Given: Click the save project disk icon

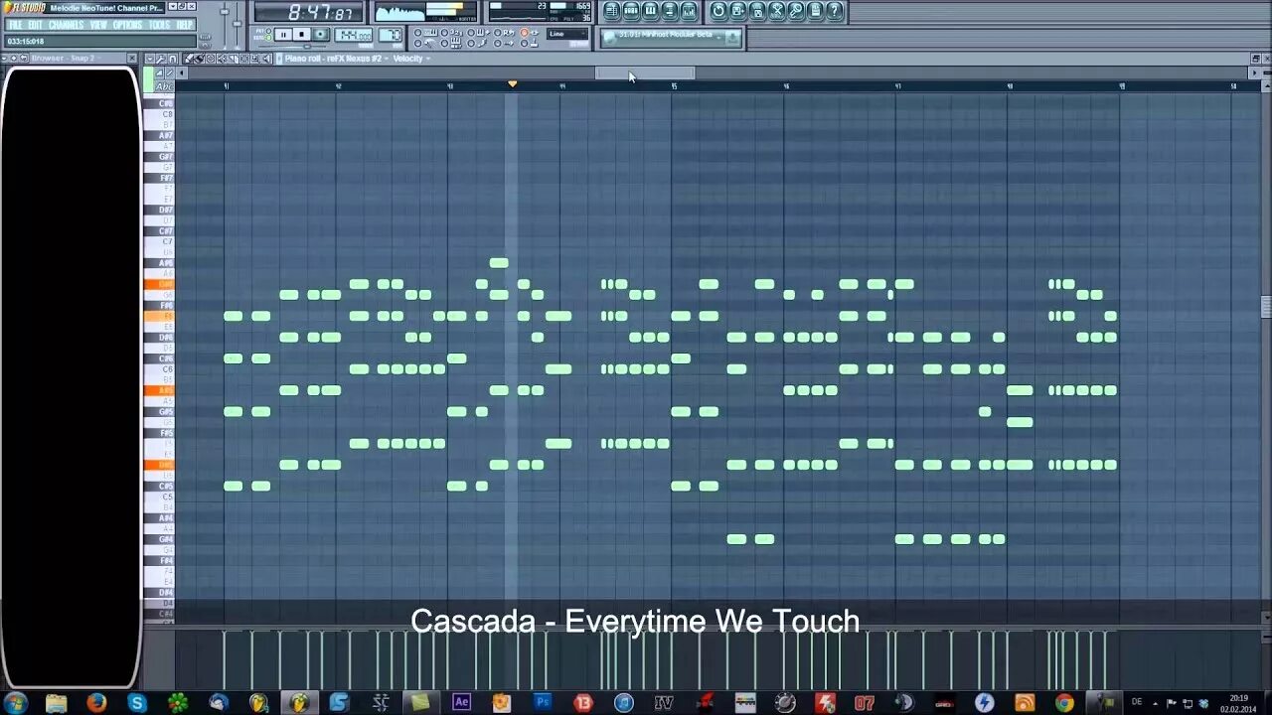Looking at the screenshot, I should tap(737, 11).
